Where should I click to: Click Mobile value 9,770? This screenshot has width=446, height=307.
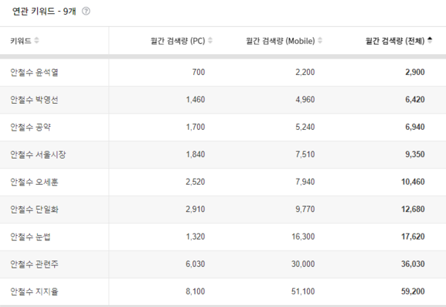[x=306, y=209]
